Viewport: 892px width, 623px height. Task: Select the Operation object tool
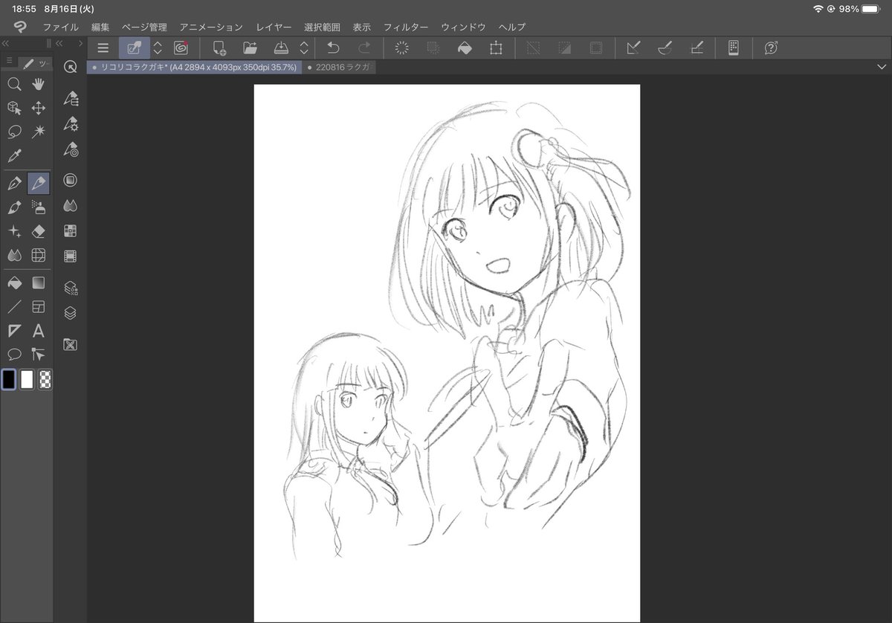pyautogui.click(x=14, y=109)
